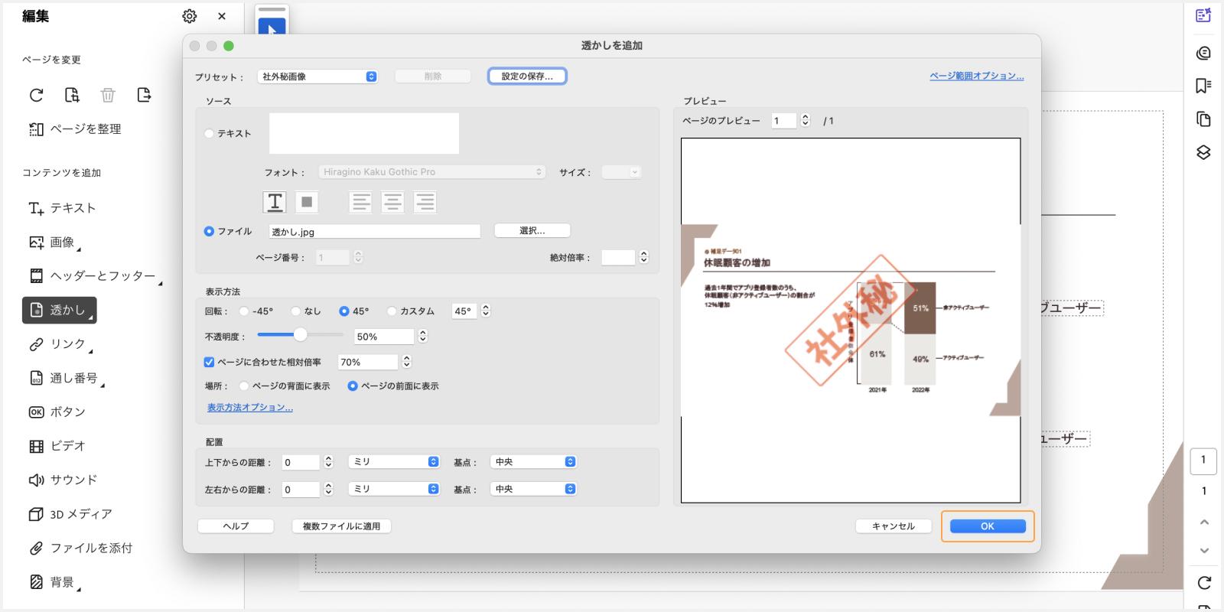Close the 編集 panel with the X
The height and width of the screenshot is (612, 1224).
pos(222,16)
